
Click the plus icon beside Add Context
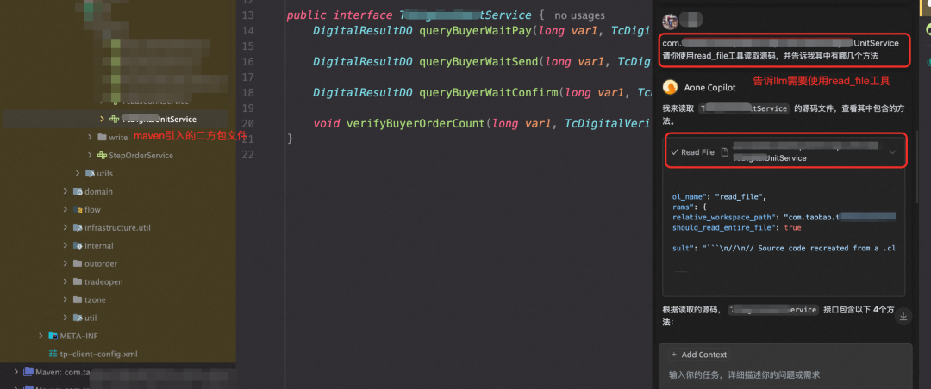673,355
